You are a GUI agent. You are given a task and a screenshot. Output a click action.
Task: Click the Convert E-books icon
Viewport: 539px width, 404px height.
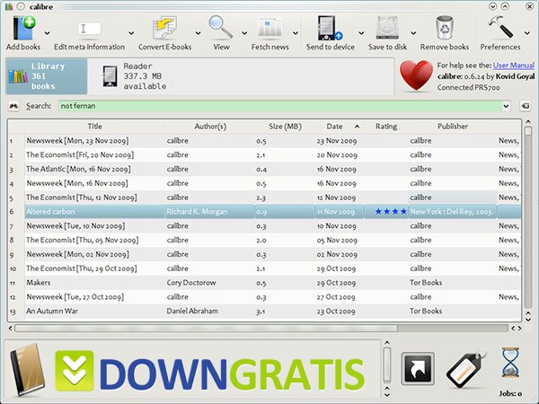coord(164,28)
